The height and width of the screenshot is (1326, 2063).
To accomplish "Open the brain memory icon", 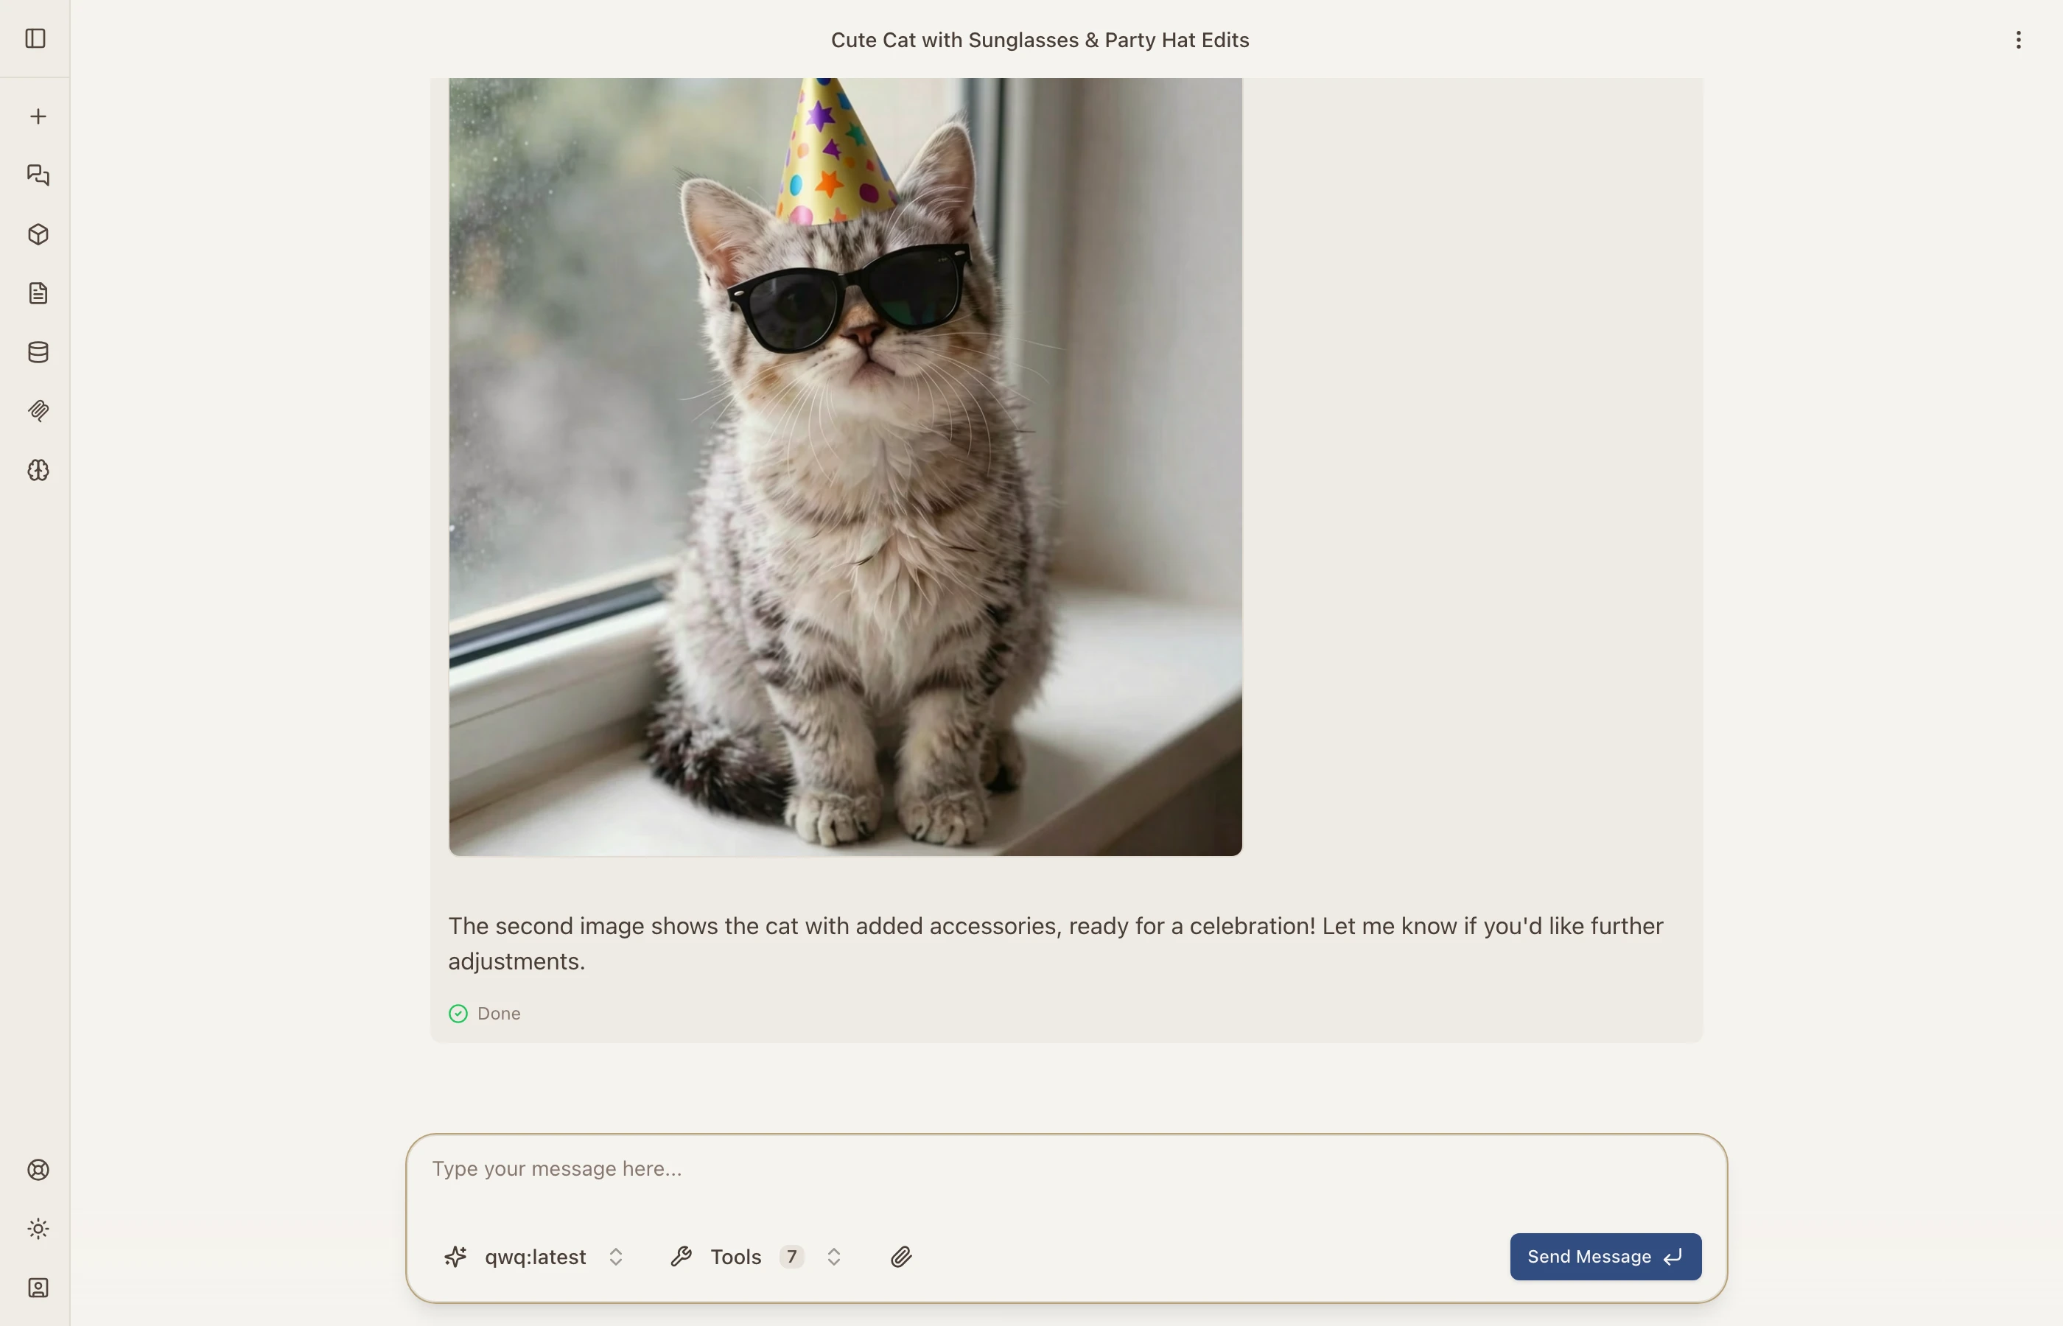I will [38, 470].
